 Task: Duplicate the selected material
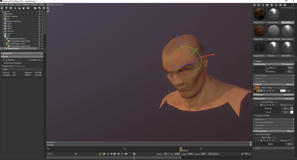259,5
